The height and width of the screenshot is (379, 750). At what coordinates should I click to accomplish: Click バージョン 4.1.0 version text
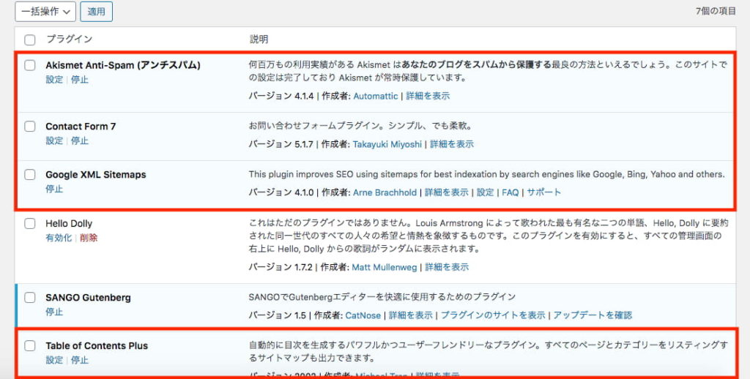(x=281, y=192)
